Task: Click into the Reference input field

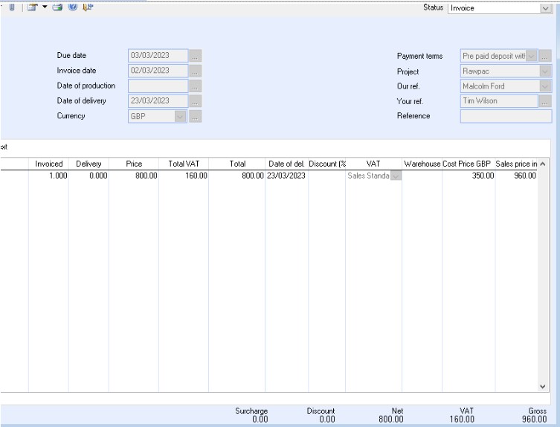Action: (506, 116)
